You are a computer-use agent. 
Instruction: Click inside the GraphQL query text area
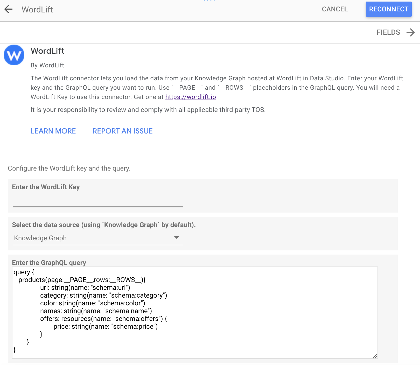pyautogui.click(x=195, y=313)
